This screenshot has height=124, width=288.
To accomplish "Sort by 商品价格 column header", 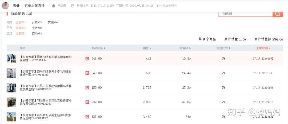I will [98, 48].
